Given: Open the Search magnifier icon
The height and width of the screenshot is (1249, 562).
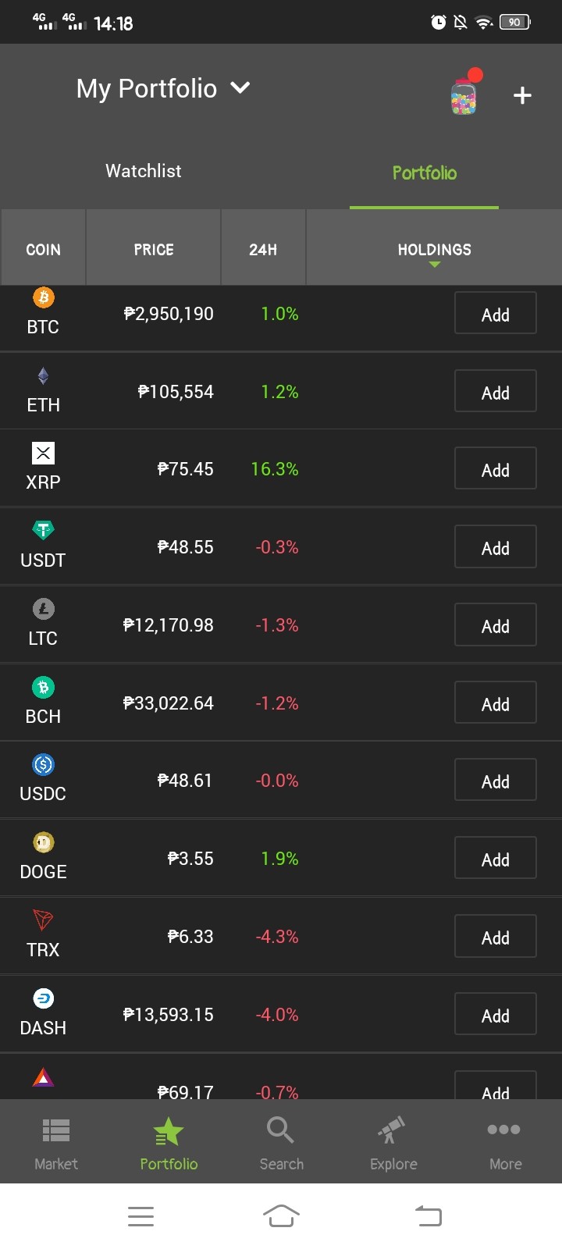Looking at the screenshot, I should tap(280, 1130).
